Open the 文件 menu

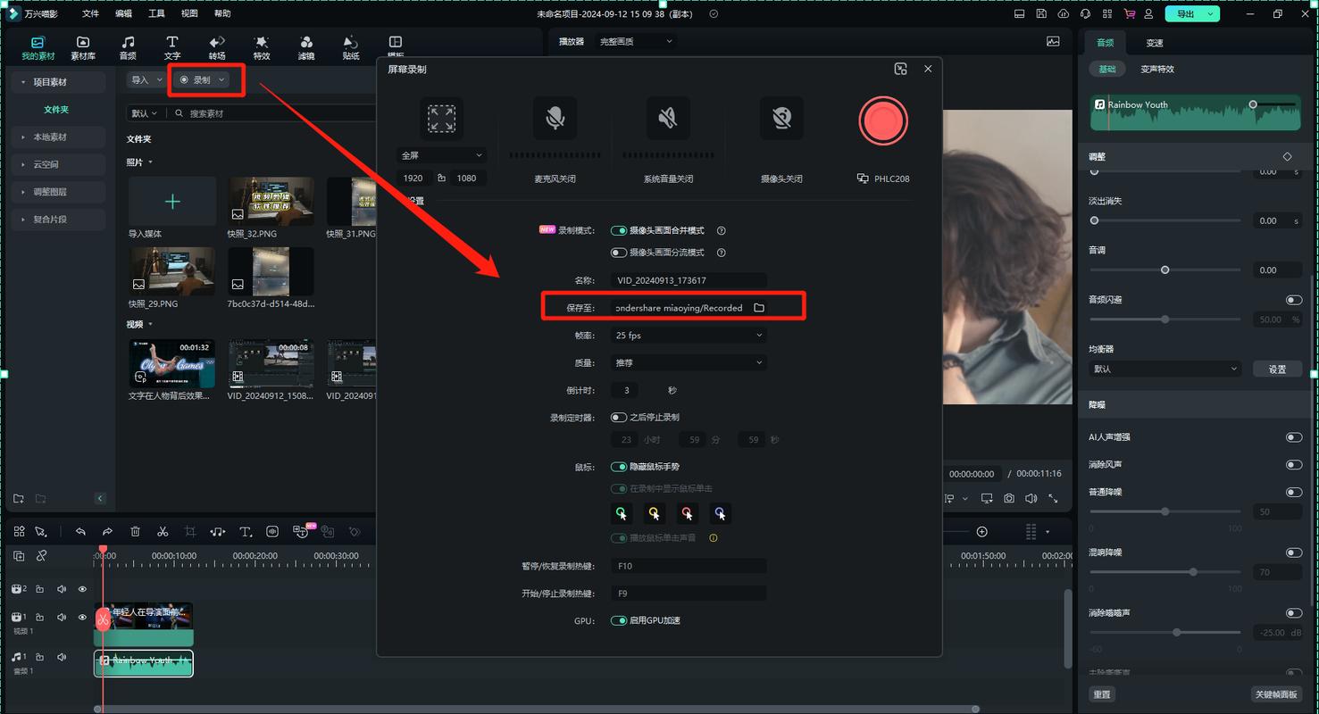tap(90, 13)
